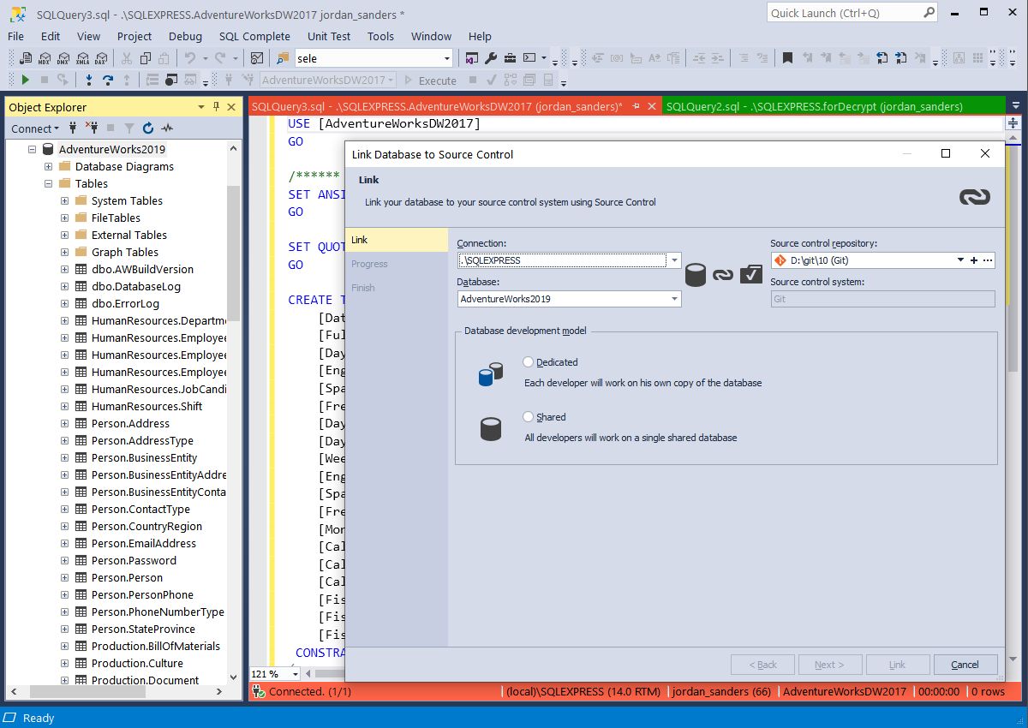Click the Undo icon
The width and height of the screenshot is (1028, 728).
(190, 57)
